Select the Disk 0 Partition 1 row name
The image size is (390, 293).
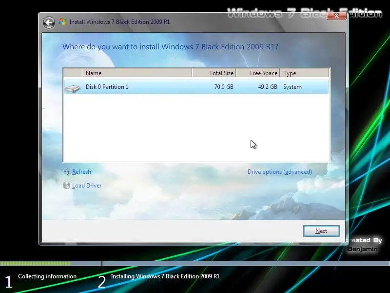point(107,87)
